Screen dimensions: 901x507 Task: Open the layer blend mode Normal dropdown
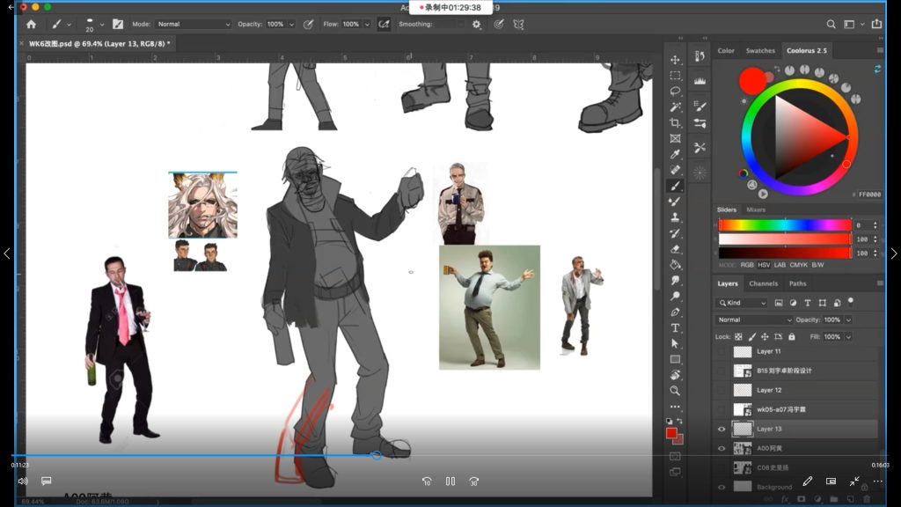coord(753,320)
